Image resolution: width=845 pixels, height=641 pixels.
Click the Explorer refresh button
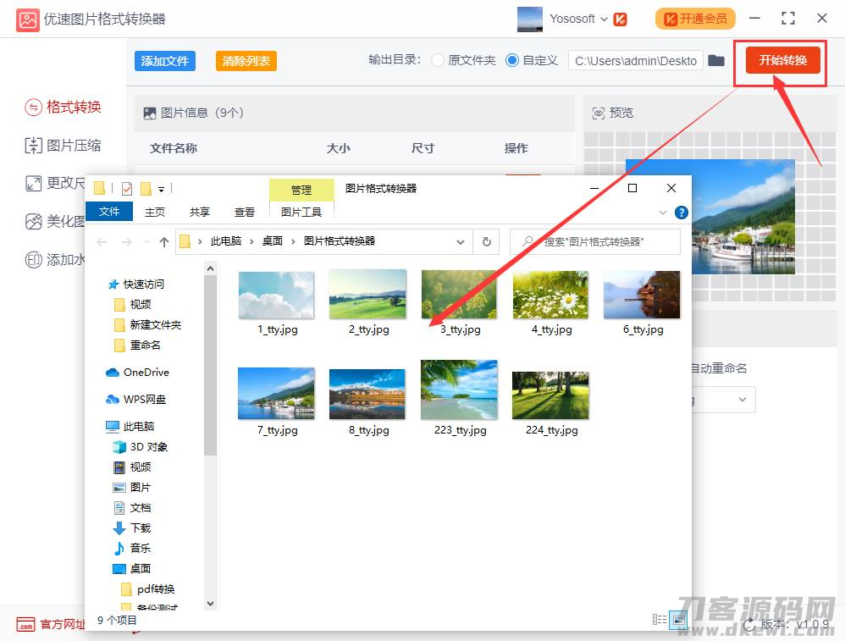tap(487, 242)
